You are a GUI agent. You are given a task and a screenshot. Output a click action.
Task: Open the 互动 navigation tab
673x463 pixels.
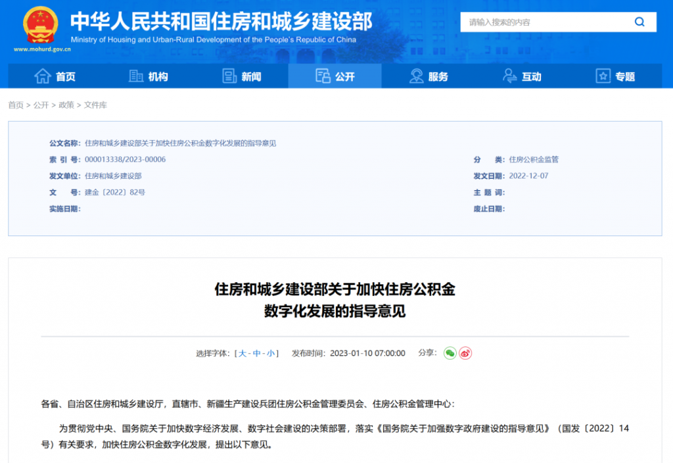pyautogui.click(x=521, y=76)
